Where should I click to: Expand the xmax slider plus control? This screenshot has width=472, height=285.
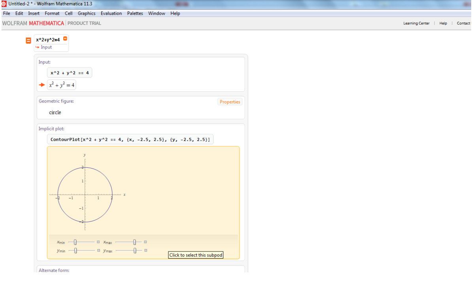(145, 242)
